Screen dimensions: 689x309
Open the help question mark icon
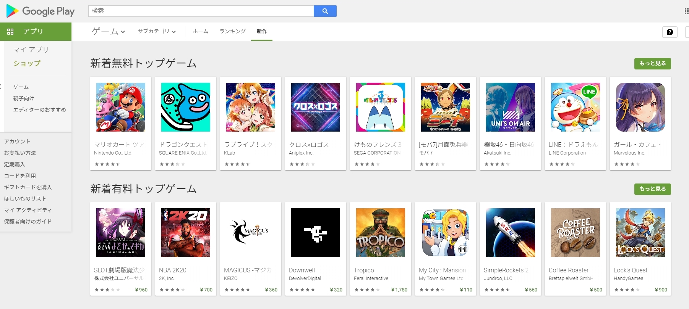pyautogui.click(x=670, y=32)
